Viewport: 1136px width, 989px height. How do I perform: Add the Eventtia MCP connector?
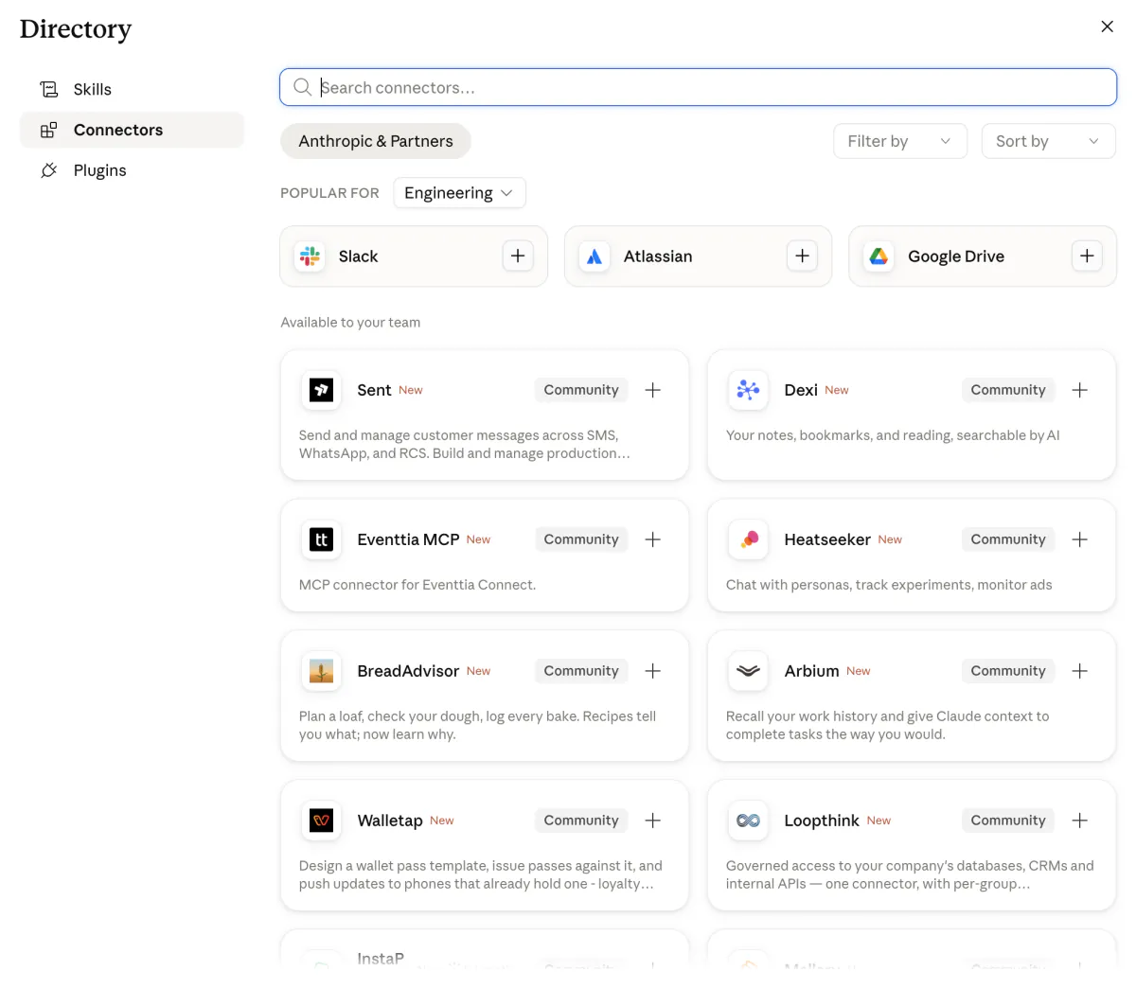[x=653, y=539]
